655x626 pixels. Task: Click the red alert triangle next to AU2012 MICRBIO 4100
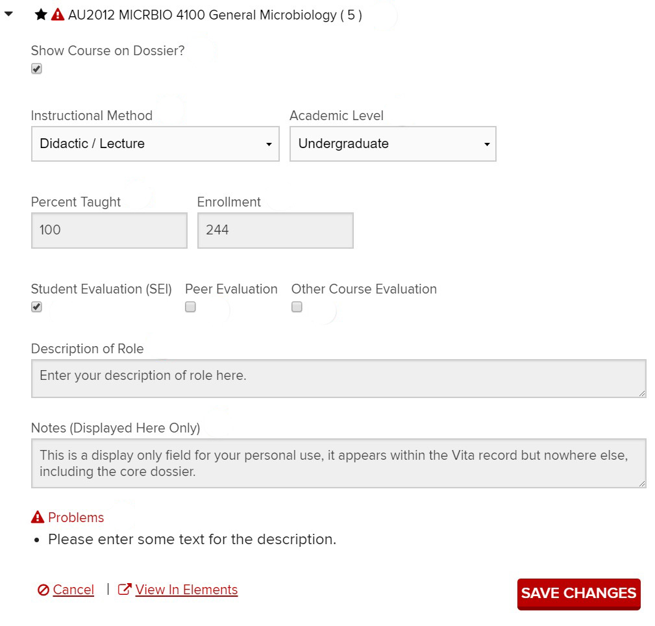click(x=57, y=14)
